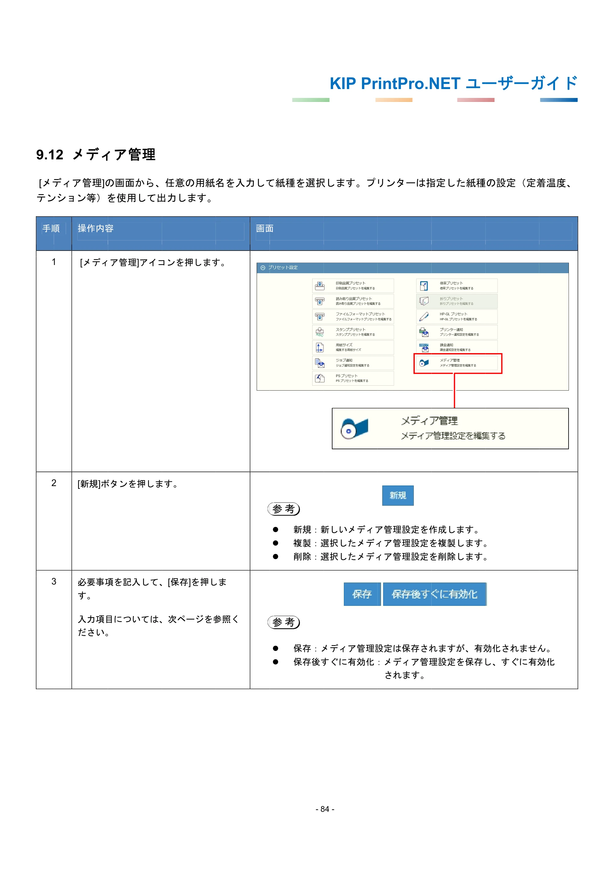Choose the スタンププリセット stamp icon

pyautogui.click(x=320, y=332)
